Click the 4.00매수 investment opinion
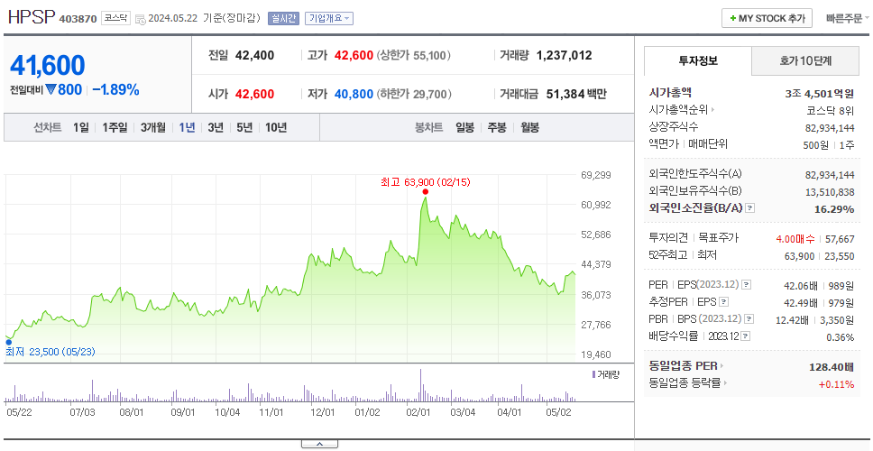 pos(795,239)
